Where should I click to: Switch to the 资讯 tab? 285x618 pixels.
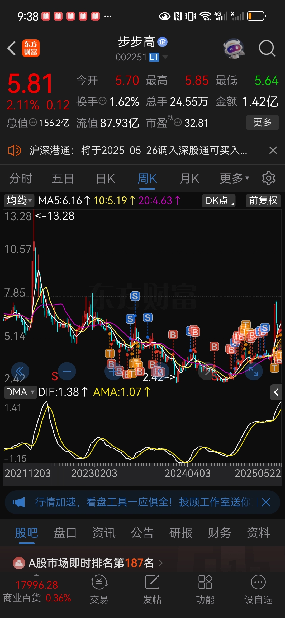point(104,533)
